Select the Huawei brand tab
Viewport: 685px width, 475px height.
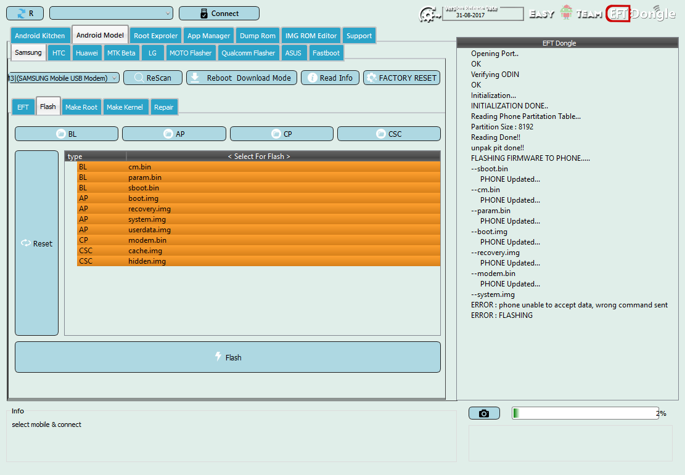tap(86, 53)
